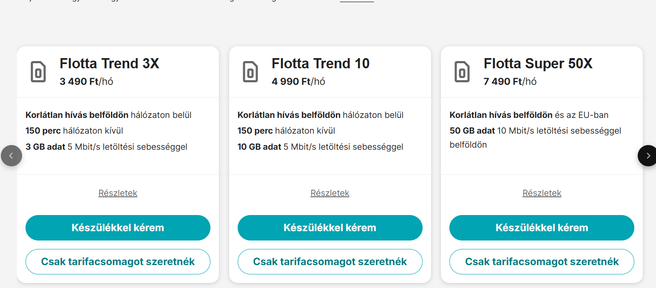
Task: Click the Flotta Trend 10 plan title
Action: click(321, 64)
